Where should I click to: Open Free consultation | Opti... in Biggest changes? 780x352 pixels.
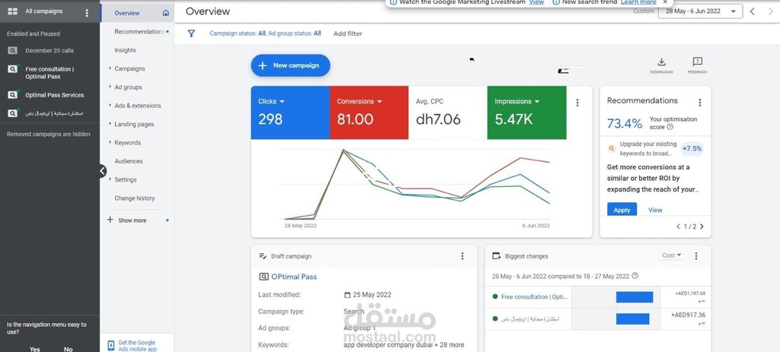click(x=534, y=297)
